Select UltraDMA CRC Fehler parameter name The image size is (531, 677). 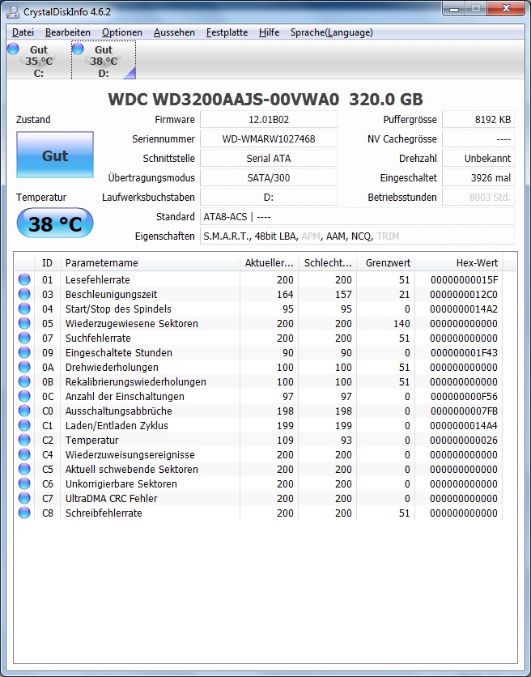[x=112, y=498]
